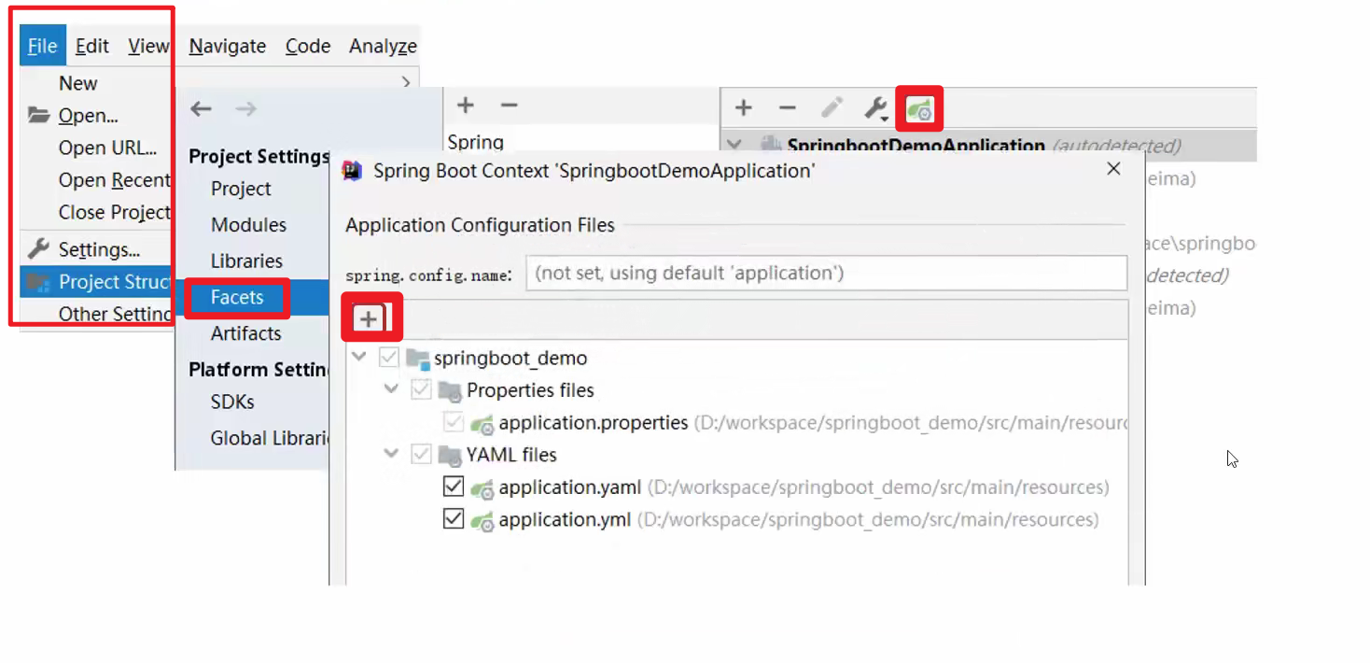Screen dimensions: 1370x663
Task: Collapse the Properties files node
Action: coord(391,389)
